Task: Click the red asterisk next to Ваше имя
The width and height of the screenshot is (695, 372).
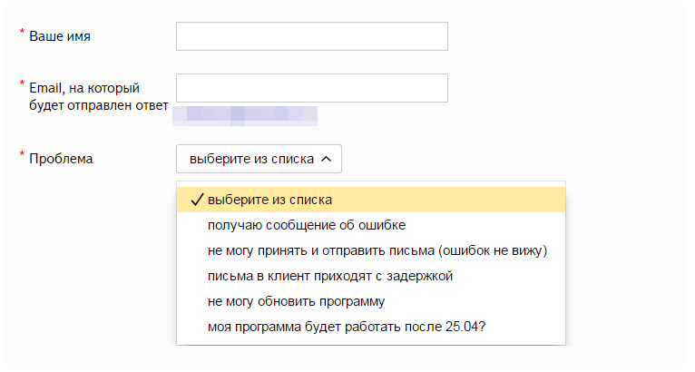Action: tap(22, 34)
